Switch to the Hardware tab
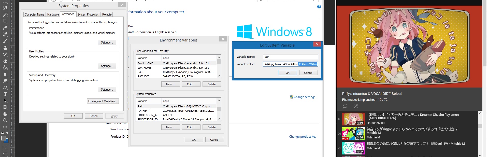Viewport: 487px width, 157px height. point(53,15)
